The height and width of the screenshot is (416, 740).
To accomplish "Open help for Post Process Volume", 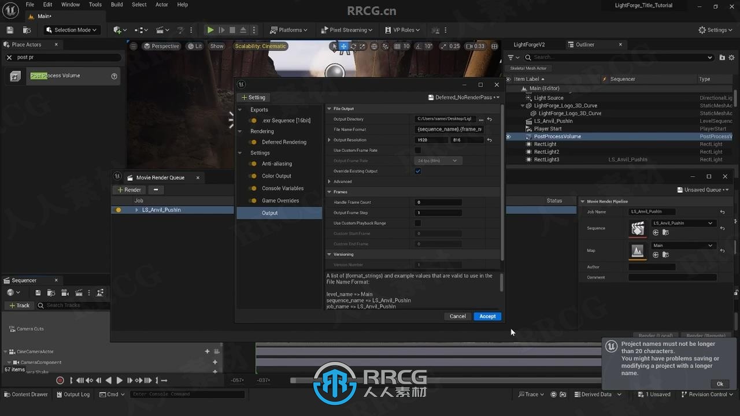I will 114,76.
